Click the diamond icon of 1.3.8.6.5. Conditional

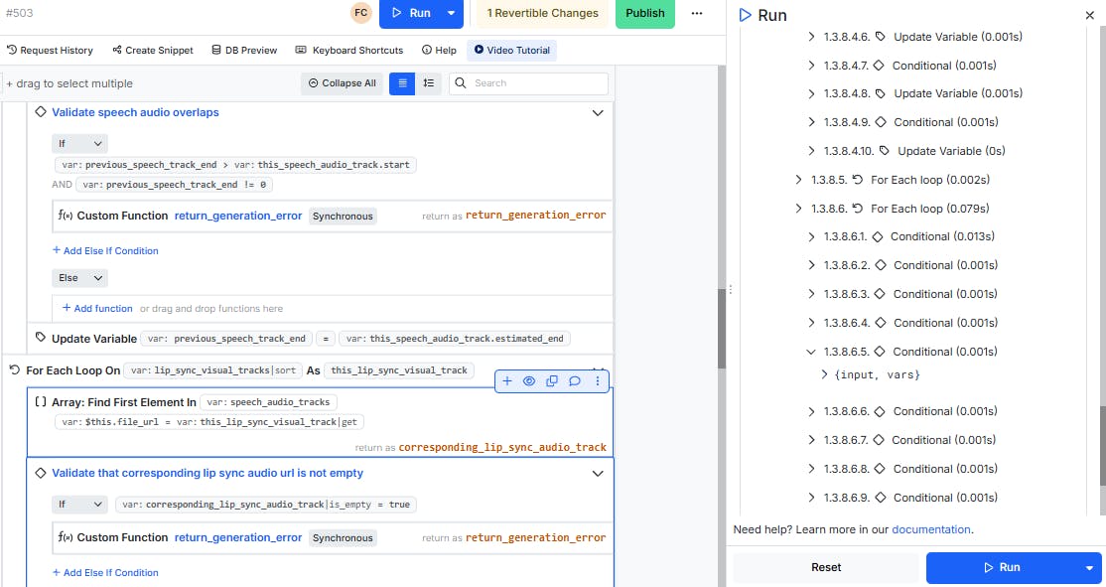pyautogui.click(x=880, y=352)
